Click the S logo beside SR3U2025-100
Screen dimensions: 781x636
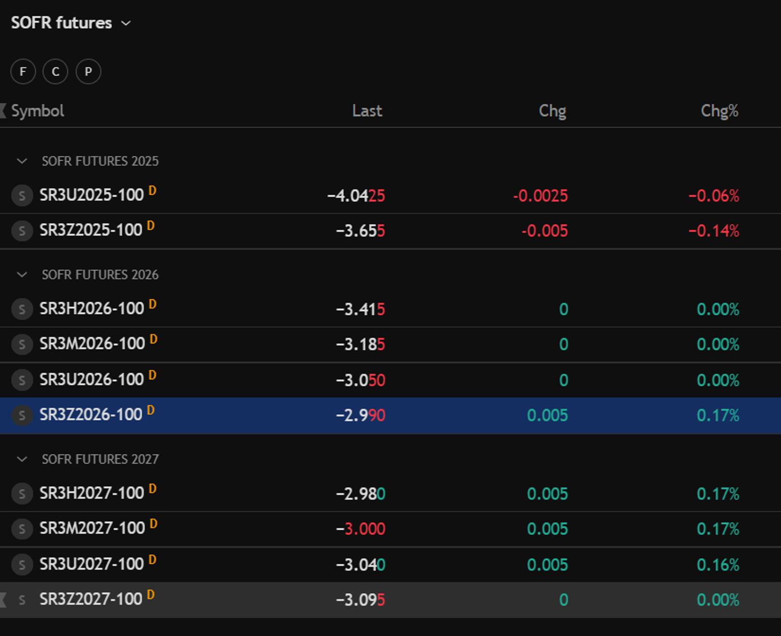click(22, 196)
